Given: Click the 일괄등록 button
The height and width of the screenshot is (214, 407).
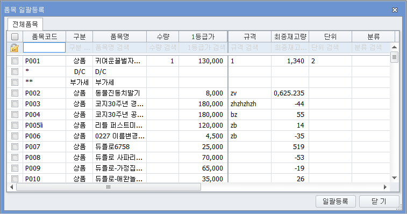Looking at the screenshot, I should [x=335, y=201].
